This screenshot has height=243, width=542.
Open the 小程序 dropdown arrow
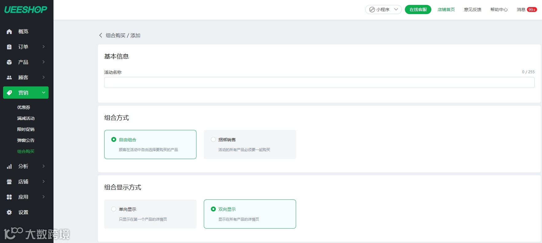396,9
